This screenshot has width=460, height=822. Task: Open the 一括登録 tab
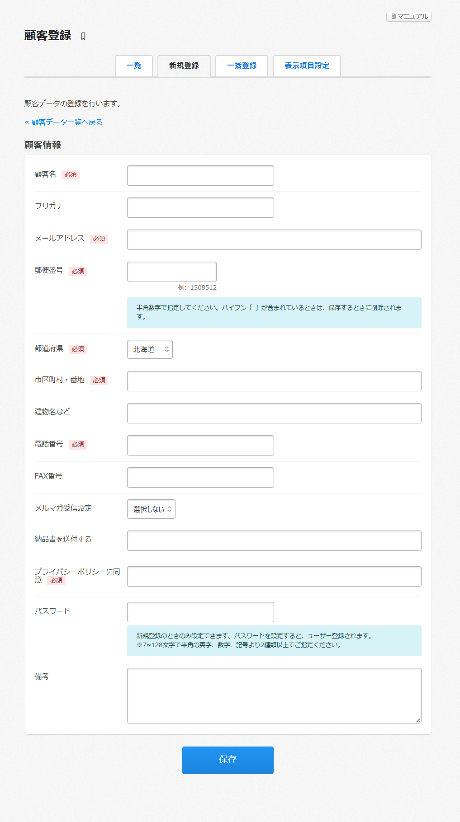[242, 66]
